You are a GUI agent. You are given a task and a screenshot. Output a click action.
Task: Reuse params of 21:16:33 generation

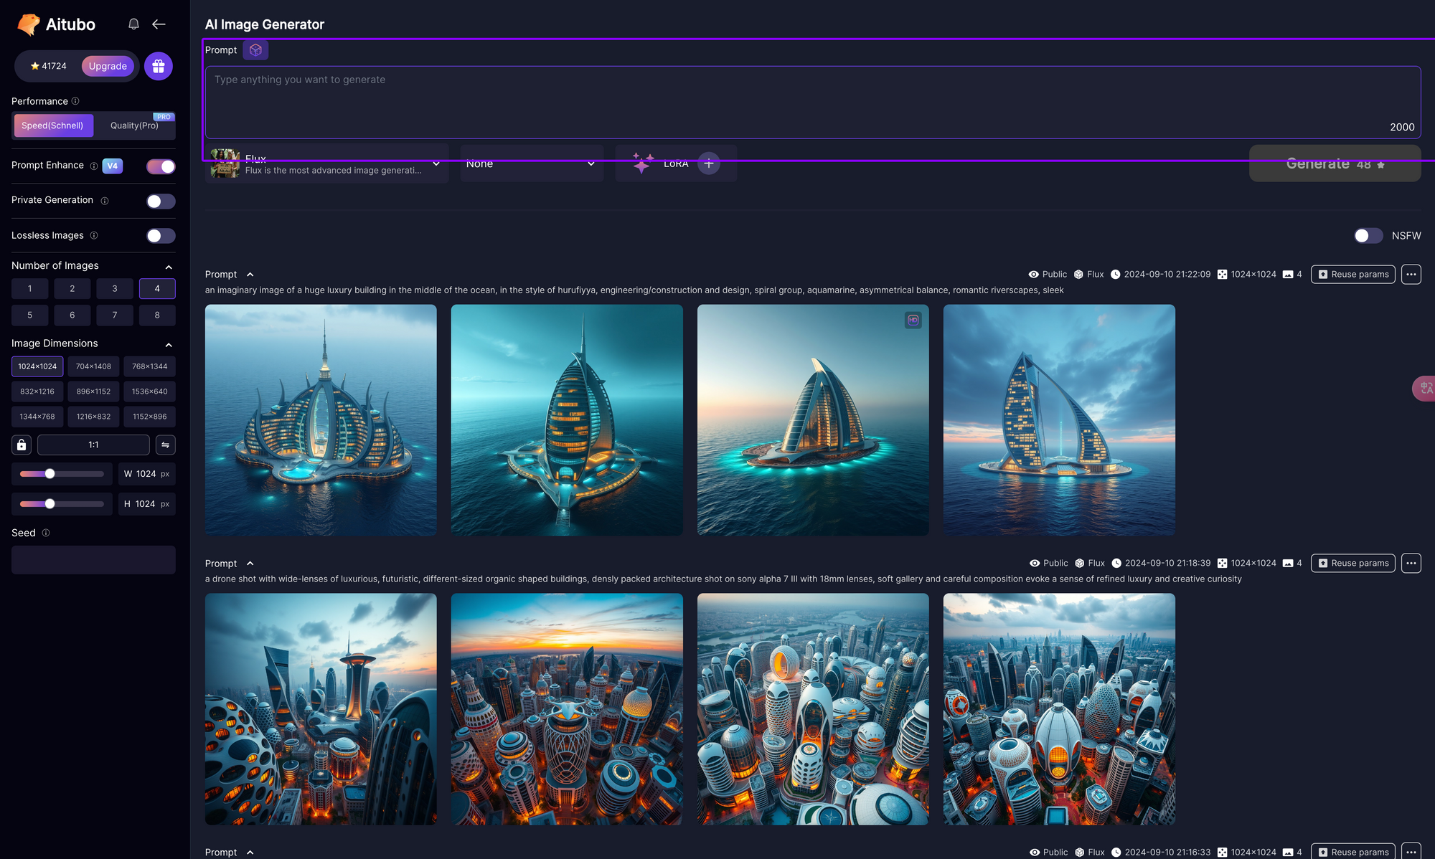(x=1352, y=851)
